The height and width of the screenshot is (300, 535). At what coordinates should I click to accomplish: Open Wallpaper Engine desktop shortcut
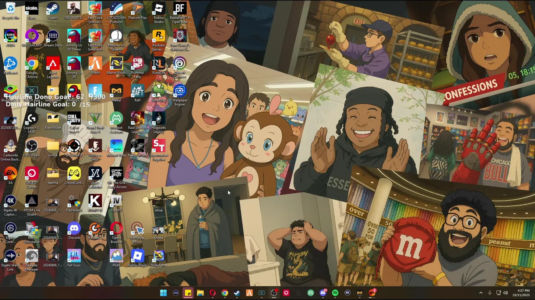point(180,95)
